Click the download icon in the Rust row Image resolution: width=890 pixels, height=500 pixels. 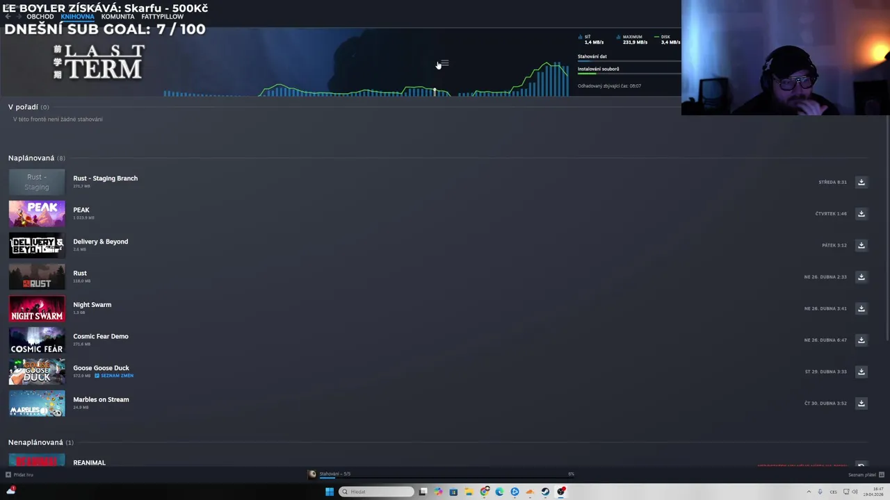click(861, 276)
